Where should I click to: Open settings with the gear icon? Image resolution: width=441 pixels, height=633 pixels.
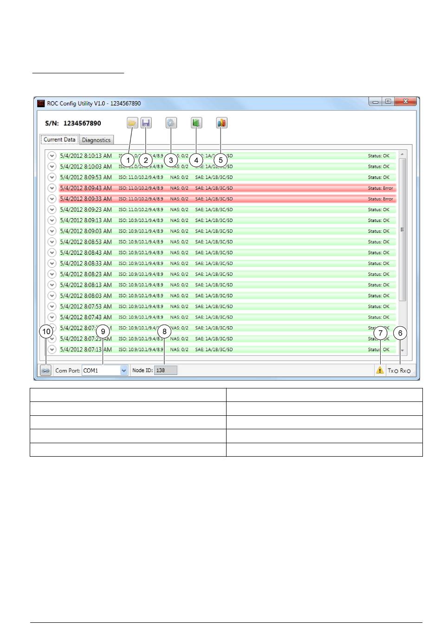(x=171, y=123)
